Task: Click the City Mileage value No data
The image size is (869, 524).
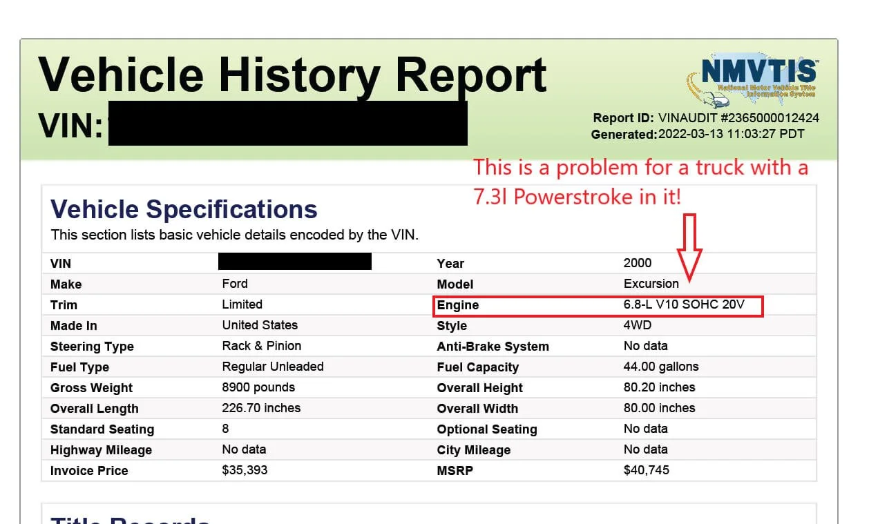Action: click(x=646, y=449)
